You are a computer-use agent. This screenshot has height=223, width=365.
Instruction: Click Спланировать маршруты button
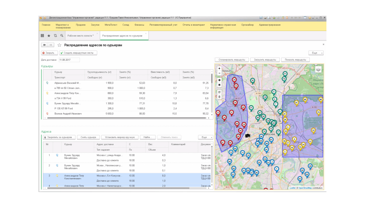pyautogui.click(x=232, y=60)
